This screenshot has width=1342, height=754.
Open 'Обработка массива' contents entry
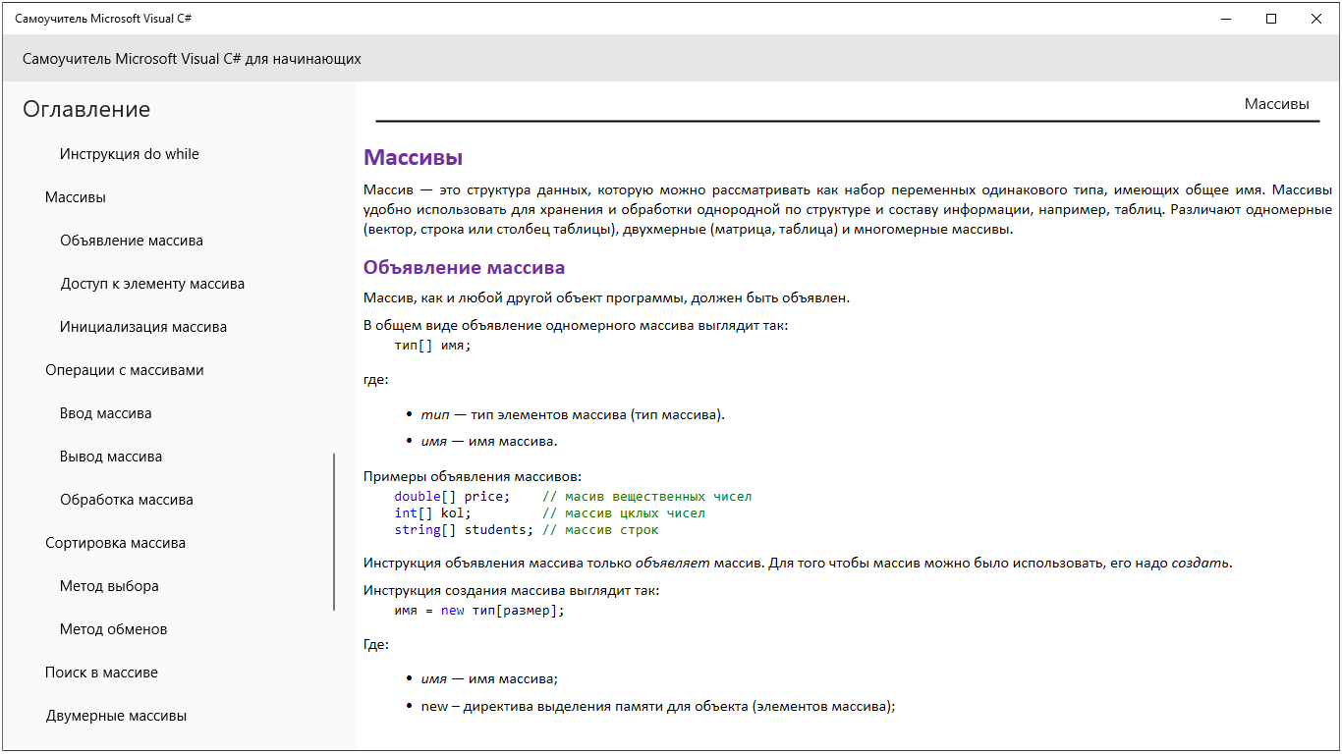tap(127, 500)
